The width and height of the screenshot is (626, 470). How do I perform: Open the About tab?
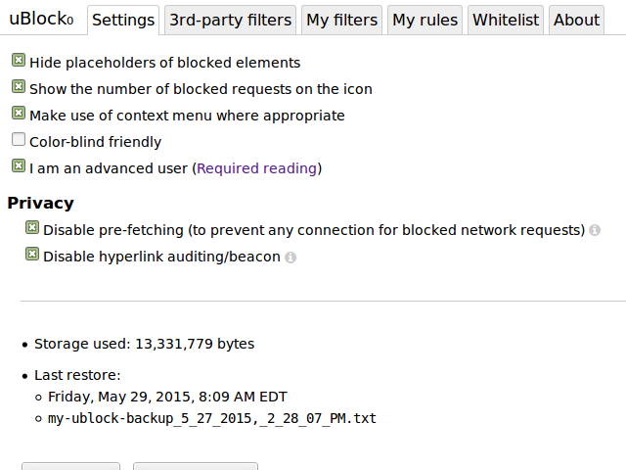(x=576, y=20)
